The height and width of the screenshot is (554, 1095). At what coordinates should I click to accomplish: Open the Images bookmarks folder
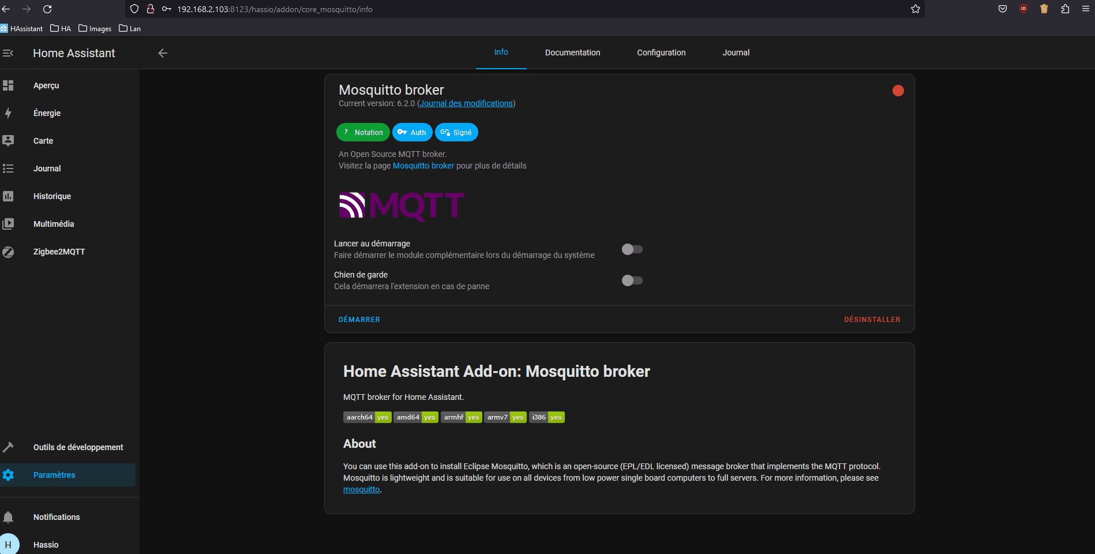95,28
